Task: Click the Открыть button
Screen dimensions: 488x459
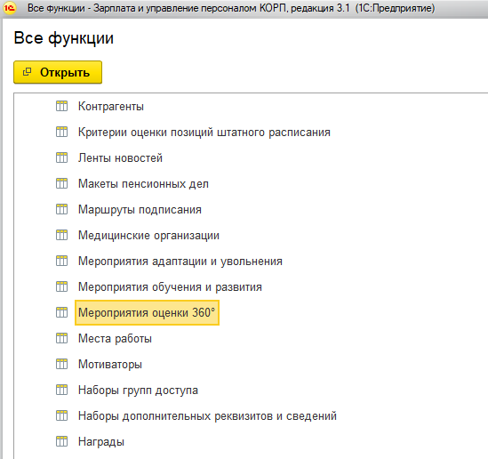Action: pos(58,72)
